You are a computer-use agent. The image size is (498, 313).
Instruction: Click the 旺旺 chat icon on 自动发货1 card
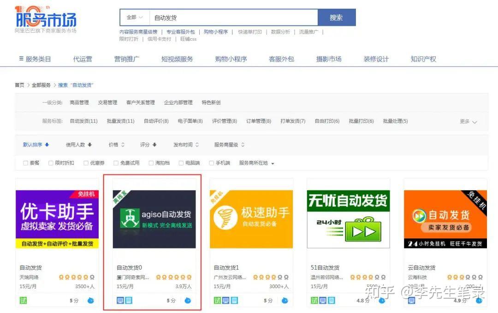click(285, 300)
